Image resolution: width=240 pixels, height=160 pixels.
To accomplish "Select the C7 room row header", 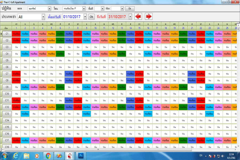I will click(x=7, y=74).
